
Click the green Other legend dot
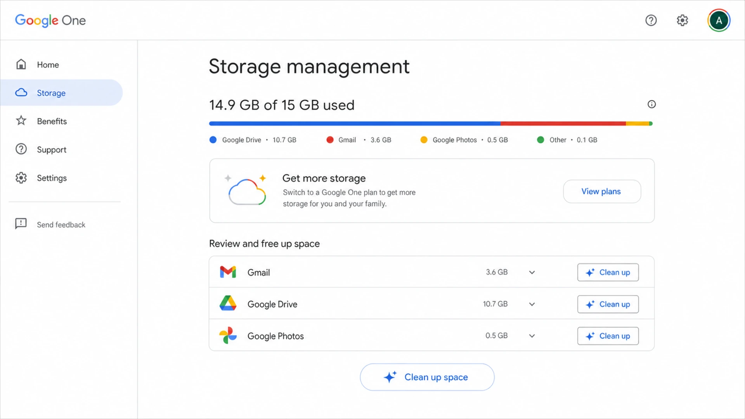[540, 140]
